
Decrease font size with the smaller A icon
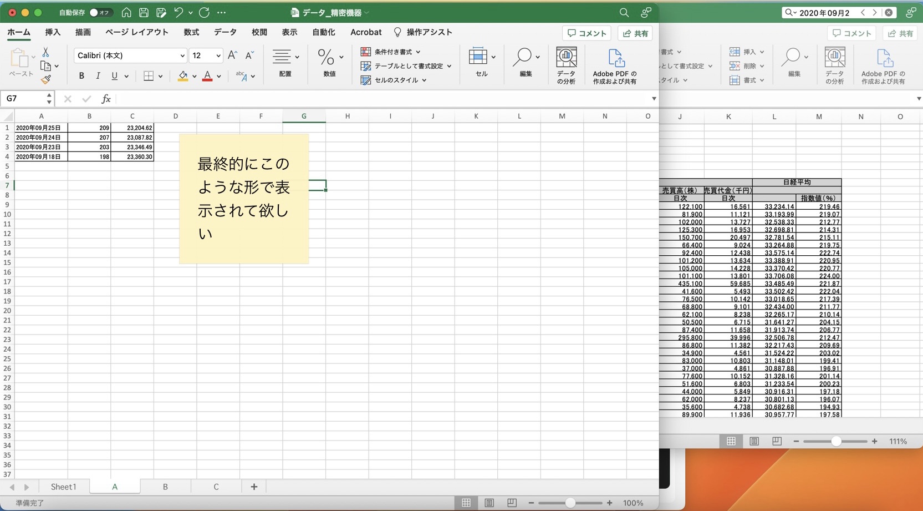tap(249, 55)
